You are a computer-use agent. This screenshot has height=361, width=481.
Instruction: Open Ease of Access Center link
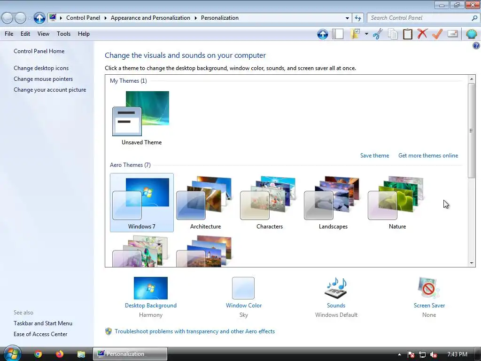click(40, 334)
